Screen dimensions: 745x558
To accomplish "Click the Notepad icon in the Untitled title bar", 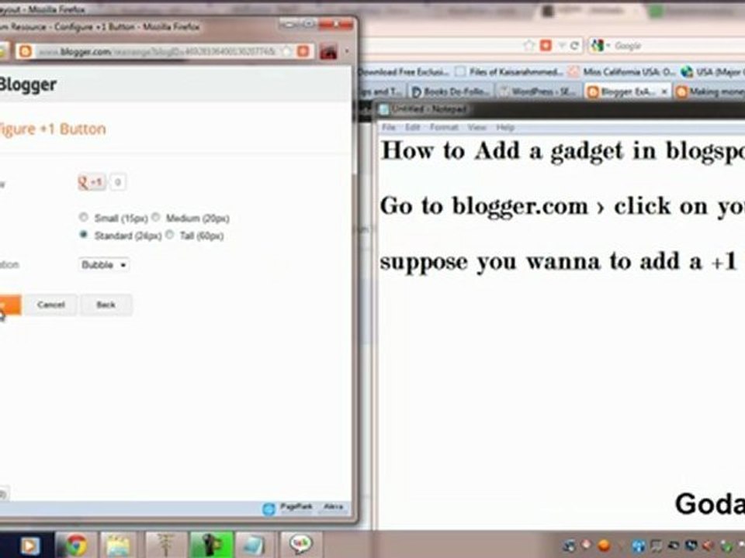I will (384, 109).
